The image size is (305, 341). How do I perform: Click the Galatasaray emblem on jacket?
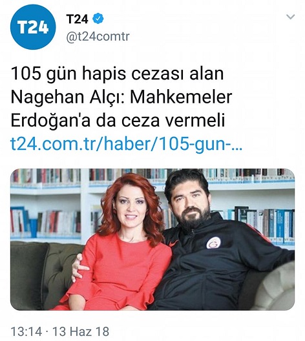point(213,243)
